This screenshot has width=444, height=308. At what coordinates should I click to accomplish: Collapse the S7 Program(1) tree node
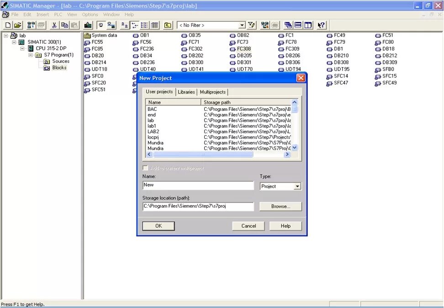[31, 55]
